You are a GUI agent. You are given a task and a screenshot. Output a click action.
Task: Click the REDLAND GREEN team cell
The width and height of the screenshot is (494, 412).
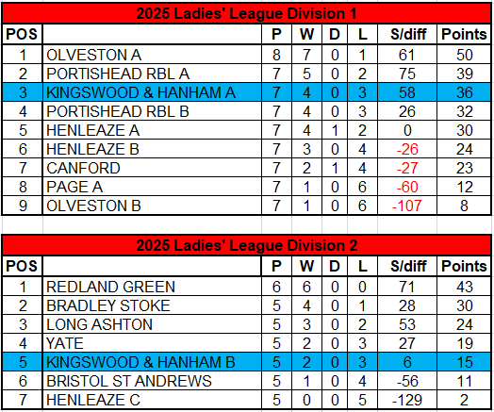tap(152, 287)
